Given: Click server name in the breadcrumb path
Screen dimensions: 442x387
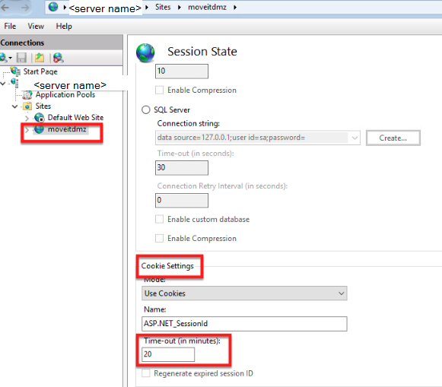Looking at the screenshot, I should [x=105, y=8].
